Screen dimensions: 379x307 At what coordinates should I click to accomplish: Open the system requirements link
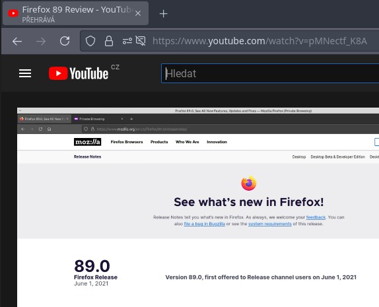[270, 224]
